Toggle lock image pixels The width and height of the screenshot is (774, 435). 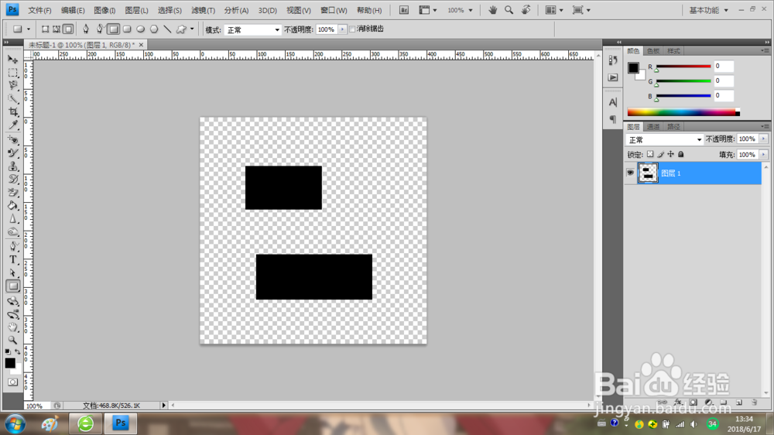point(660,155)
